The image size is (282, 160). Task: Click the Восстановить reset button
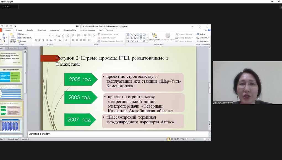click(24, 38)
